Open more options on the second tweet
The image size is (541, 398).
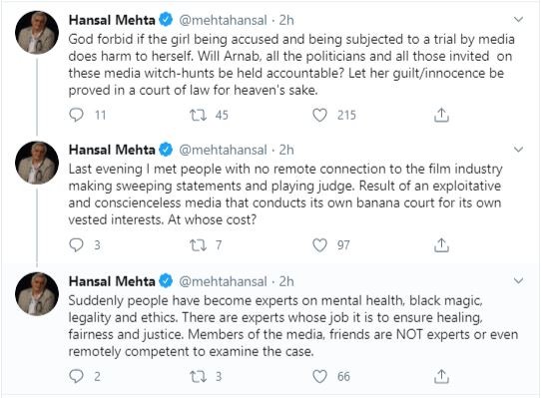[x=519, y=150]
